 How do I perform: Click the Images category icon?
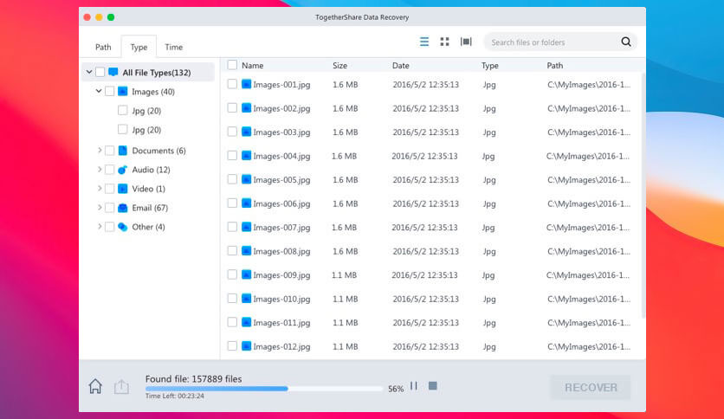[x=122, y=92]
